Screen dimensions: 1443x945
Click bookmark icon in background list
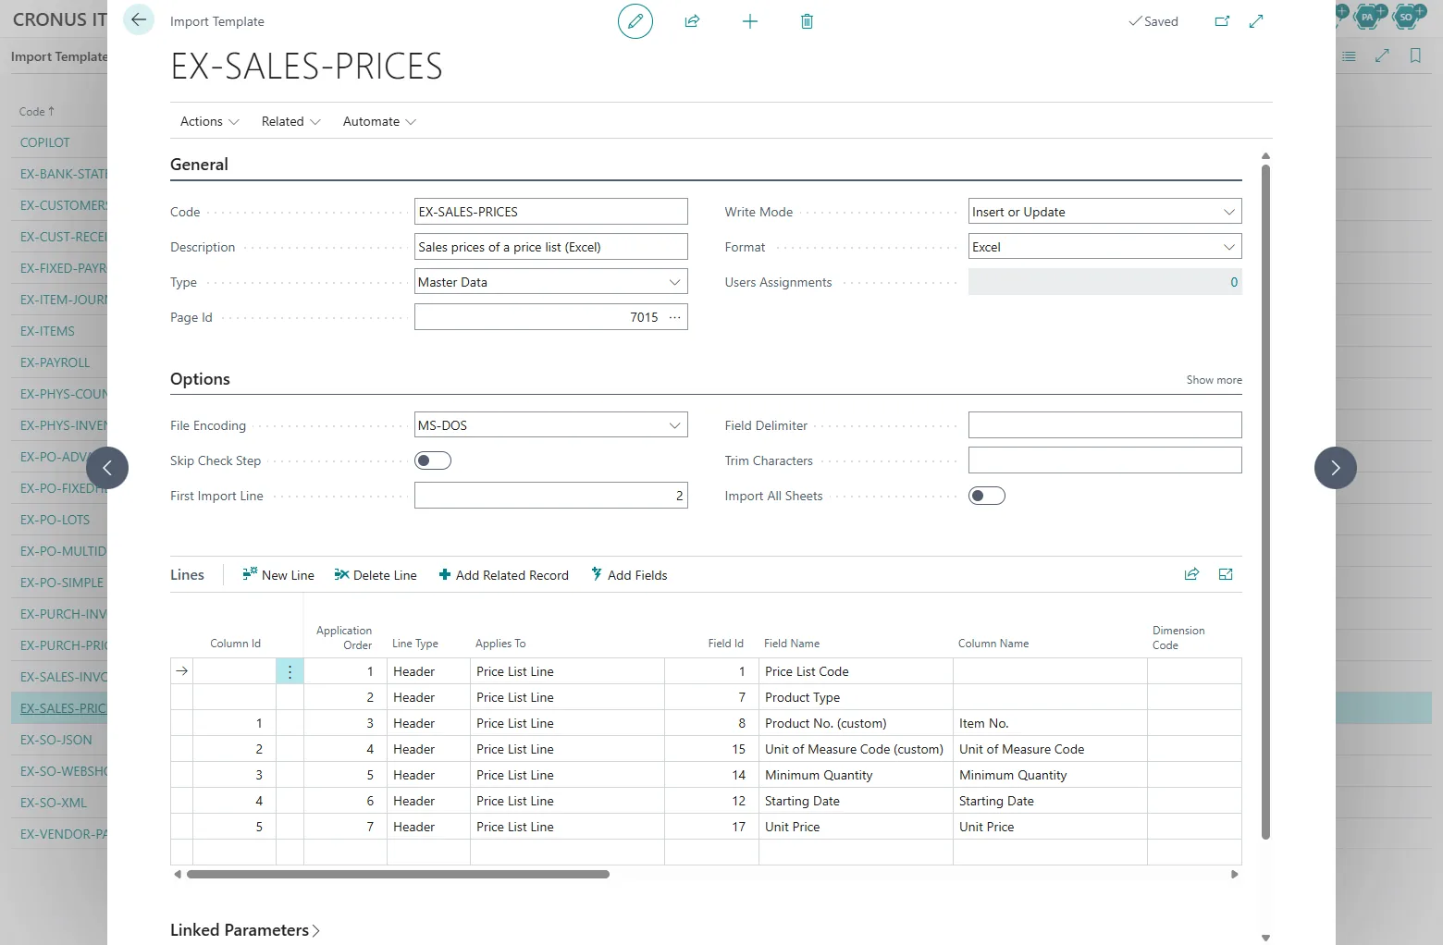click(x=1415, y=56)
